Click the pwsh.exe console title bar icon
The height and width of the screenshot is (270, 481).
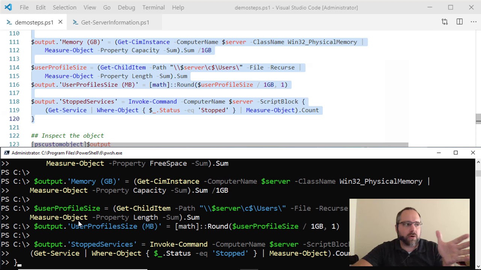pos(6,153)
